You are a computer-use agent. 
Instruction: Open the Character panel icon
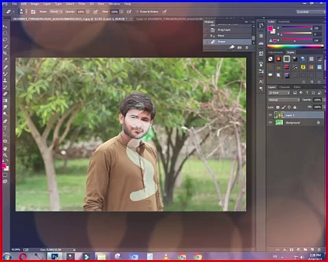pyautogui.click(x=261, y=82)
